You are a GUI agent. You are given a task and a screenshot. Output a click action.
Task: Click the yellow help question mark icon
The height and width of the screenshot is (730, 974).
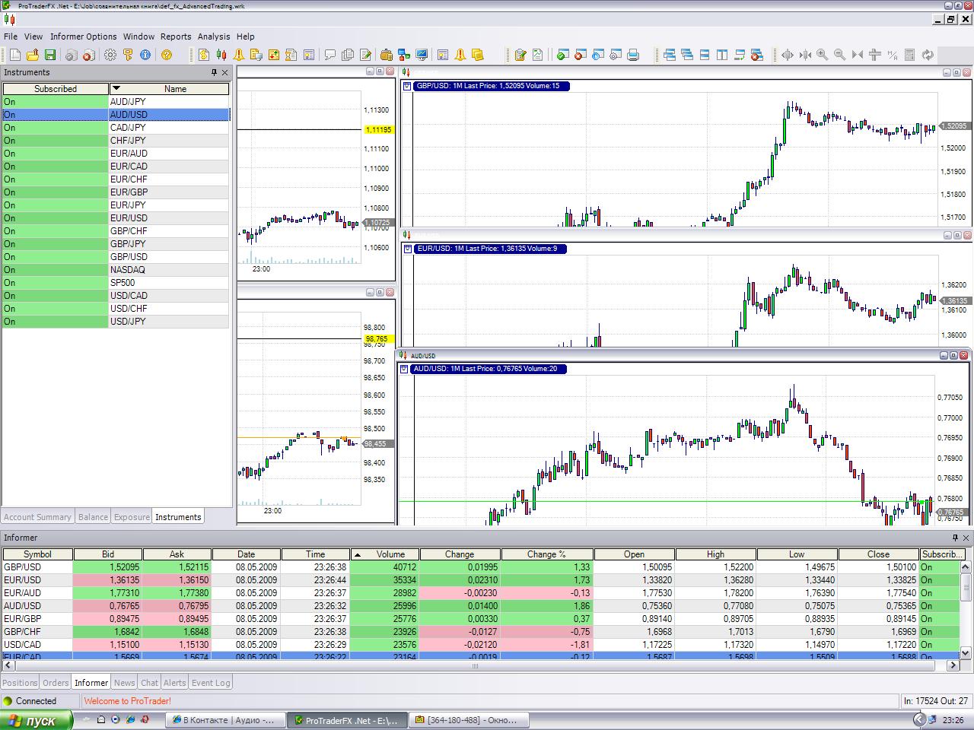pyautogui.click(x=167, y=55)
